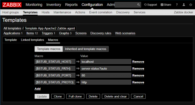Go to Discovery submenu
195x105 pixels.
123,12
